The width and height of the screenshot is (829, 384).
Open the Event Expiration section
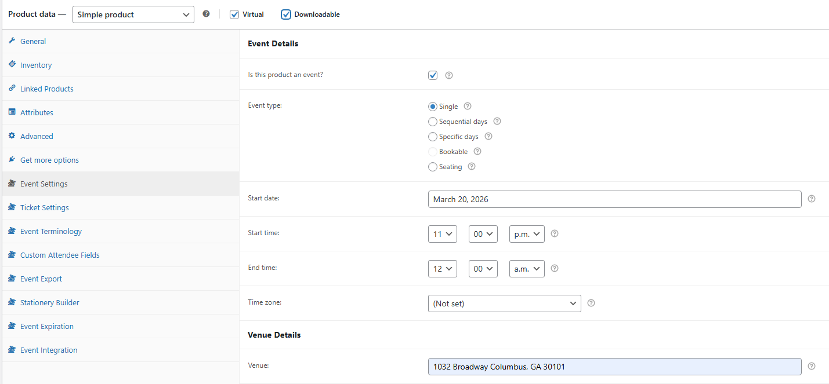pos(121,326)
